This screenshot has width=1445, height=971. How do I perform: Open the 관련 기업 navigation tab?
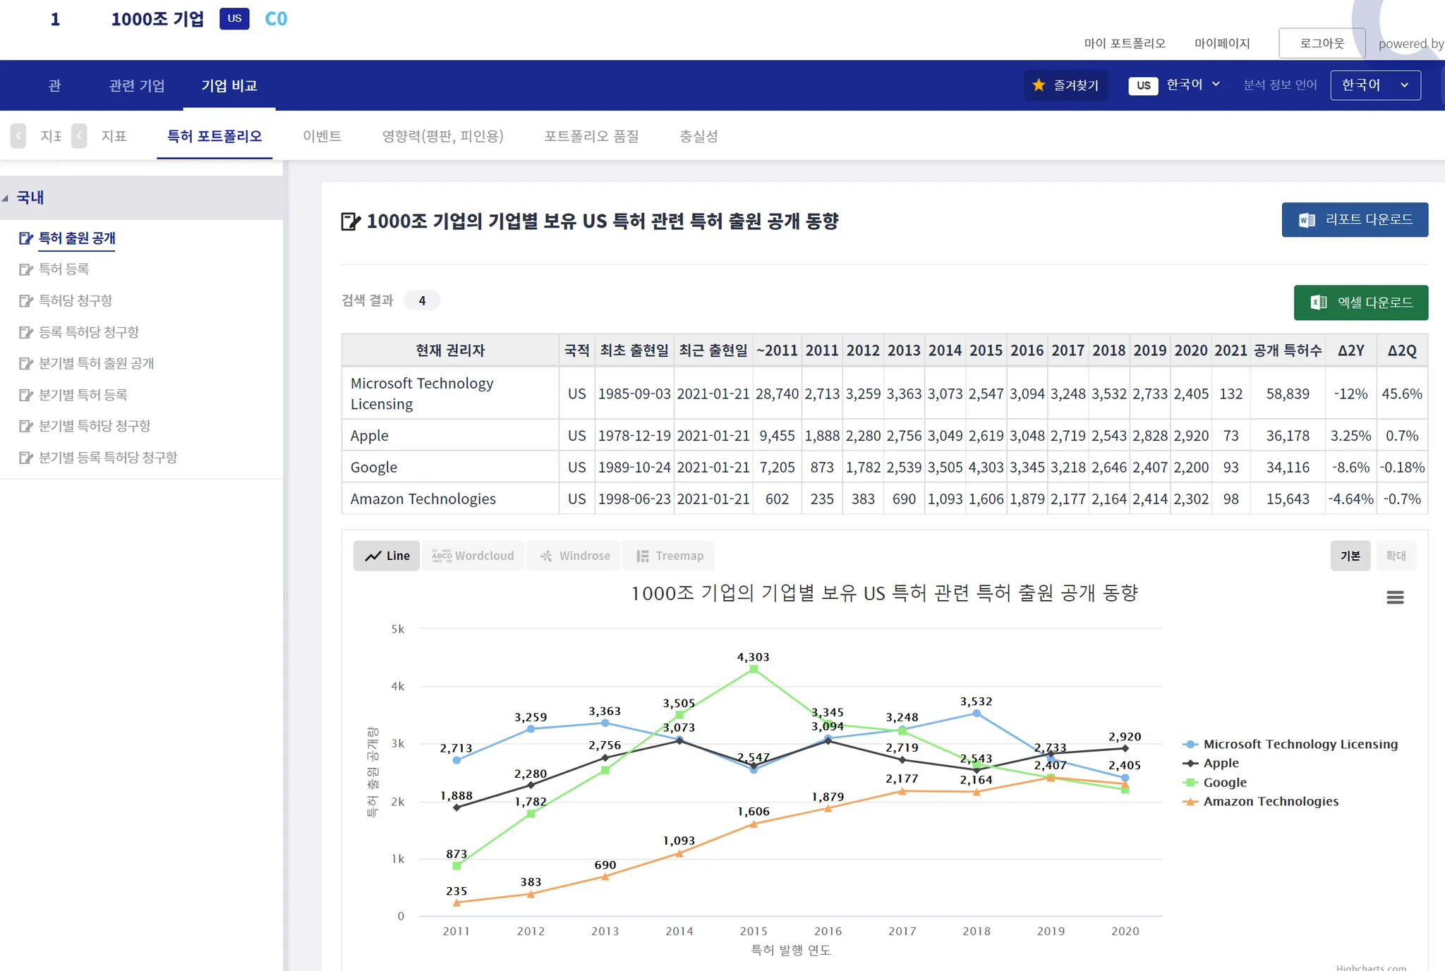(x=137, y=85)
